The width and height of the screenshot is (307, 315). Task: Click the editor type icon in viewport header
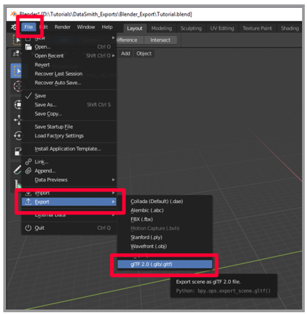[x=16, y=54]
